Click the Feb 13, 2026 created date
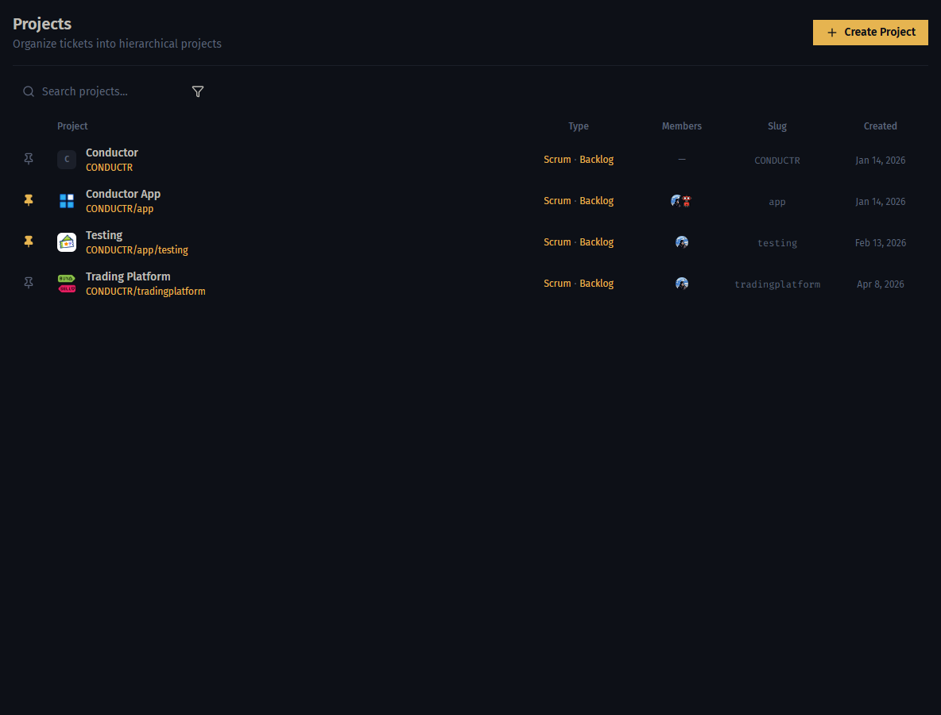The height and width of the screenshot is (715, 941). [881, 243]
